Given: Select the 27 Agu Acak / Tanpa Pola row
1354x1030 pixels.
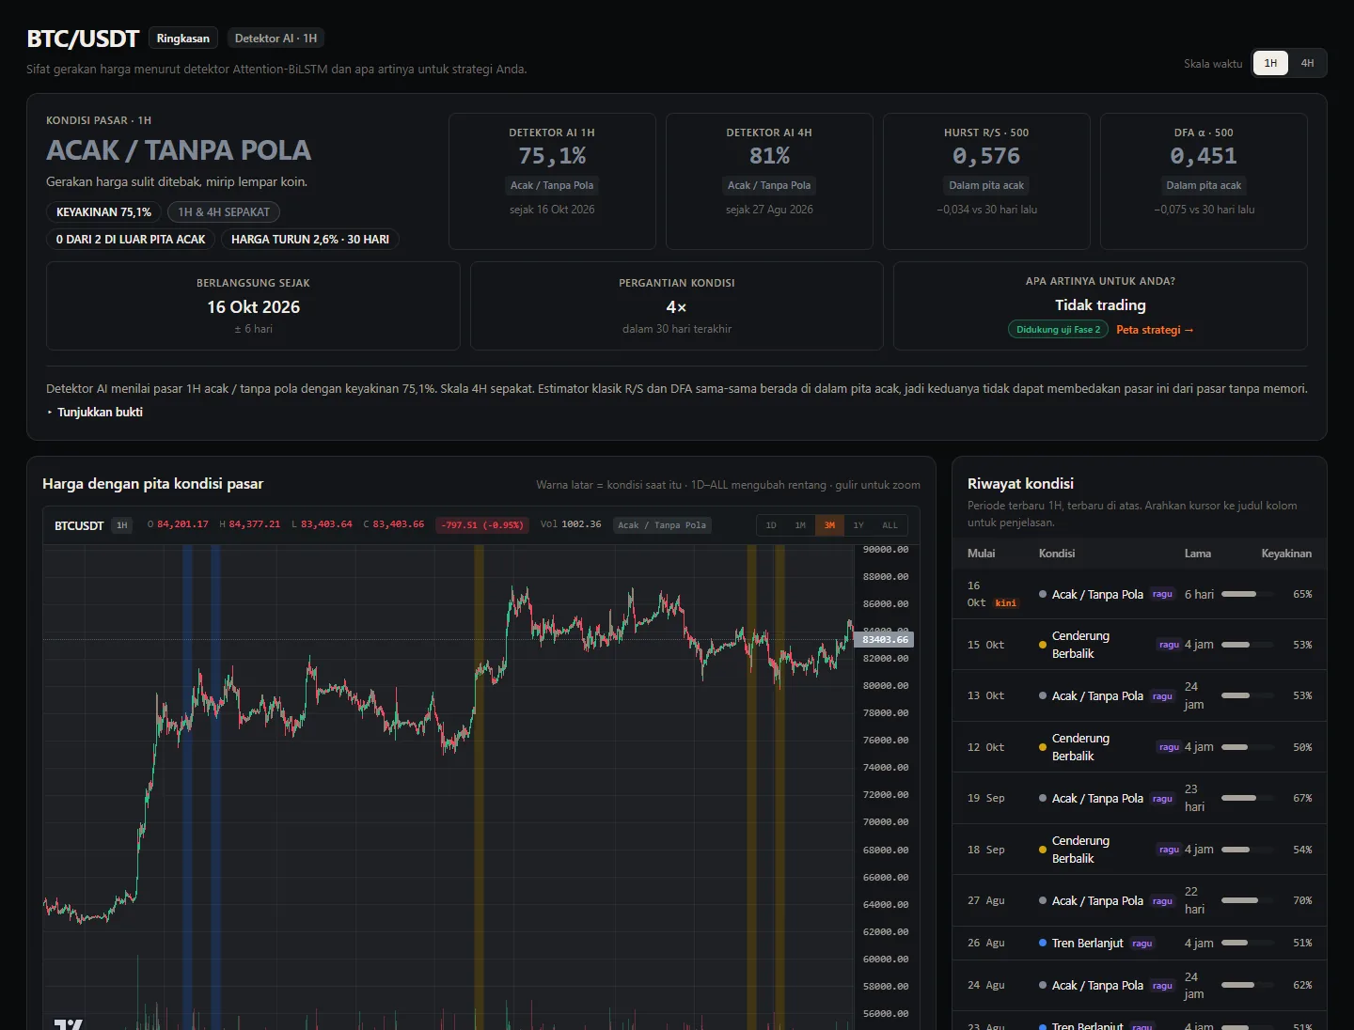Looking at the screenshot, I should pyautogui.click(x=1140, y=900).
